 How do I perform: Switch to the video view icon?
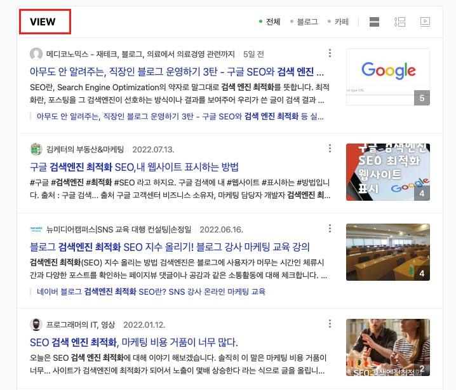(425, 22)
